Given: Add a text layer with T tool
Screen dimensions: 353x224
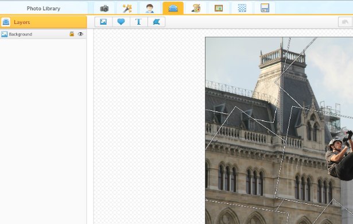Looking at the screenshot, I should tap(139, 22).
